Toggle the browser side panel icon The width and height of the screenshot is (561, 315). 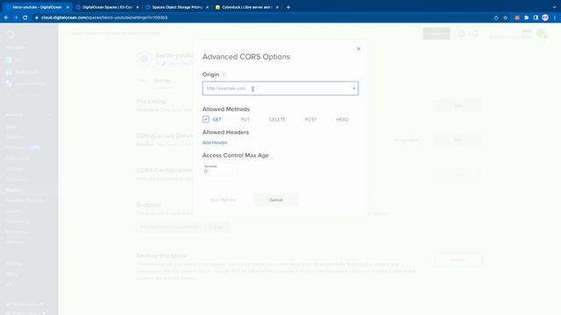coord(536,17)
